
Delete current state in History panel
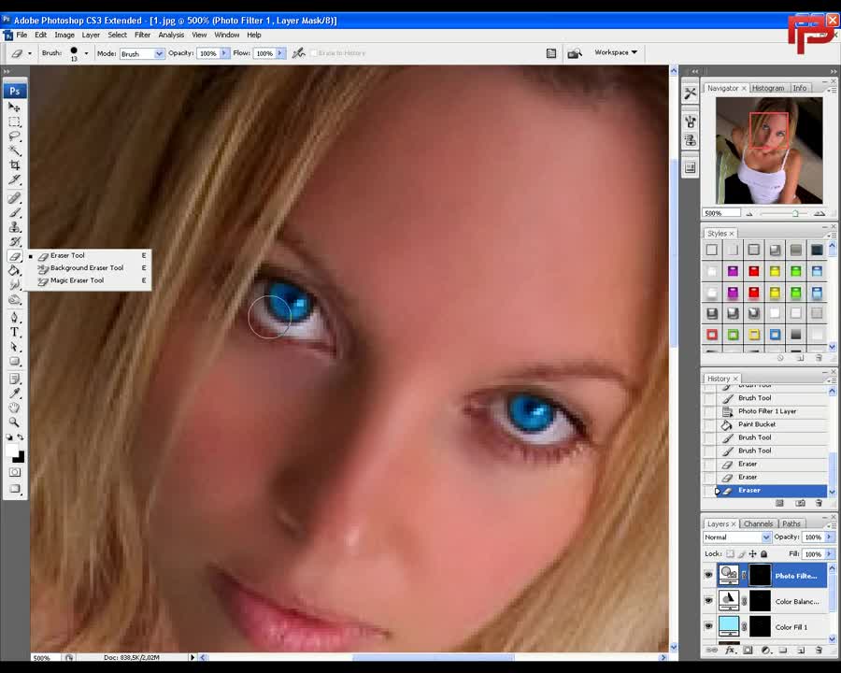pyautogui.click(x=819, y=503)
